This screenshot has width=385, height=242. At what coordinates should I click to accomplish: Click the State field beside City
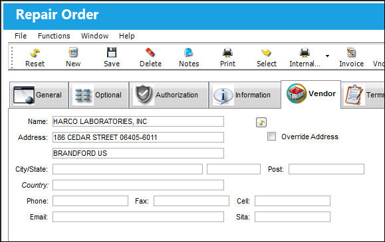click(233, 169)
